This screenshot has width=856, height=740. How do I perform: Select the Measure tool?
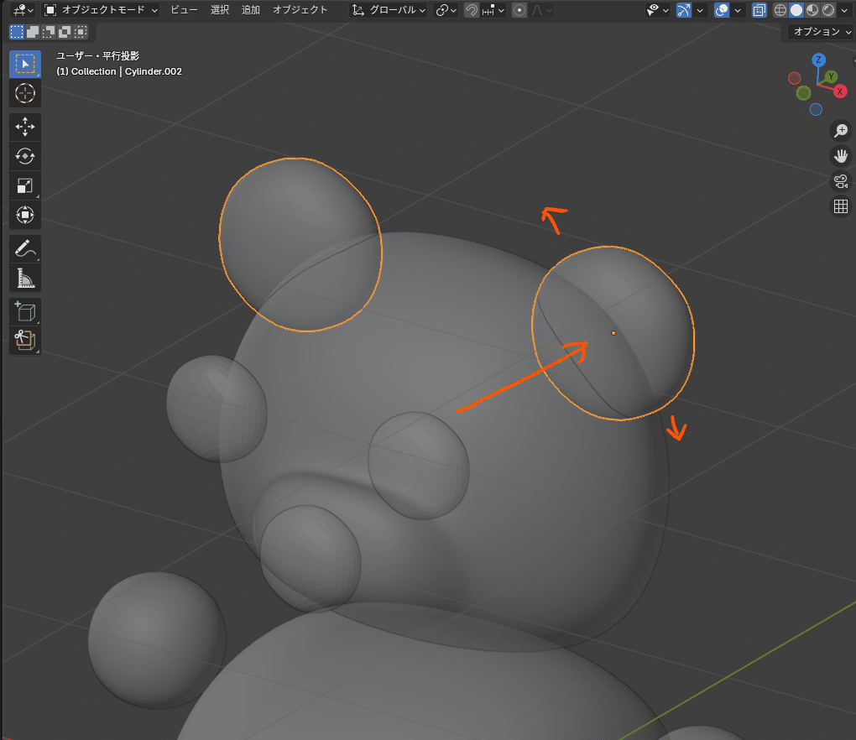[24, 279]
